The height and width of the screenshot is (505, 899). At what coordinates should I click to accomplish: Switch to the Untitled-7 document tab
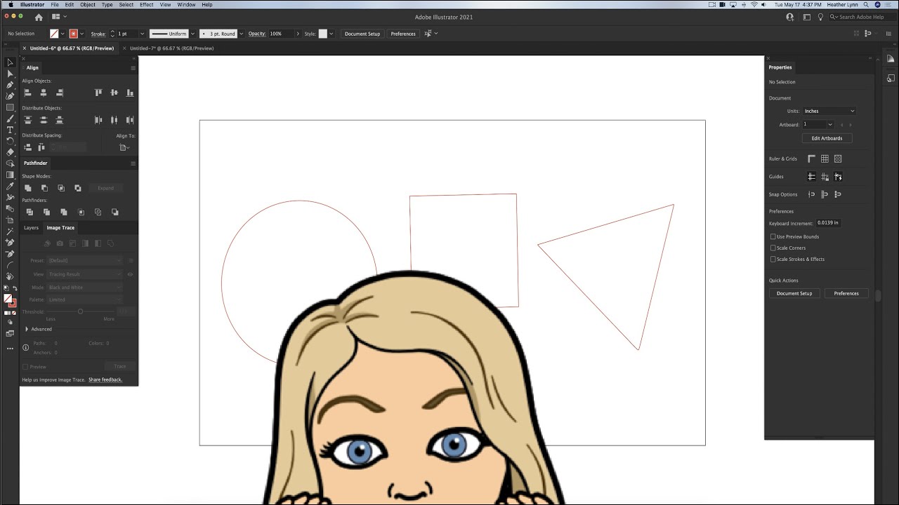[171, 48]
